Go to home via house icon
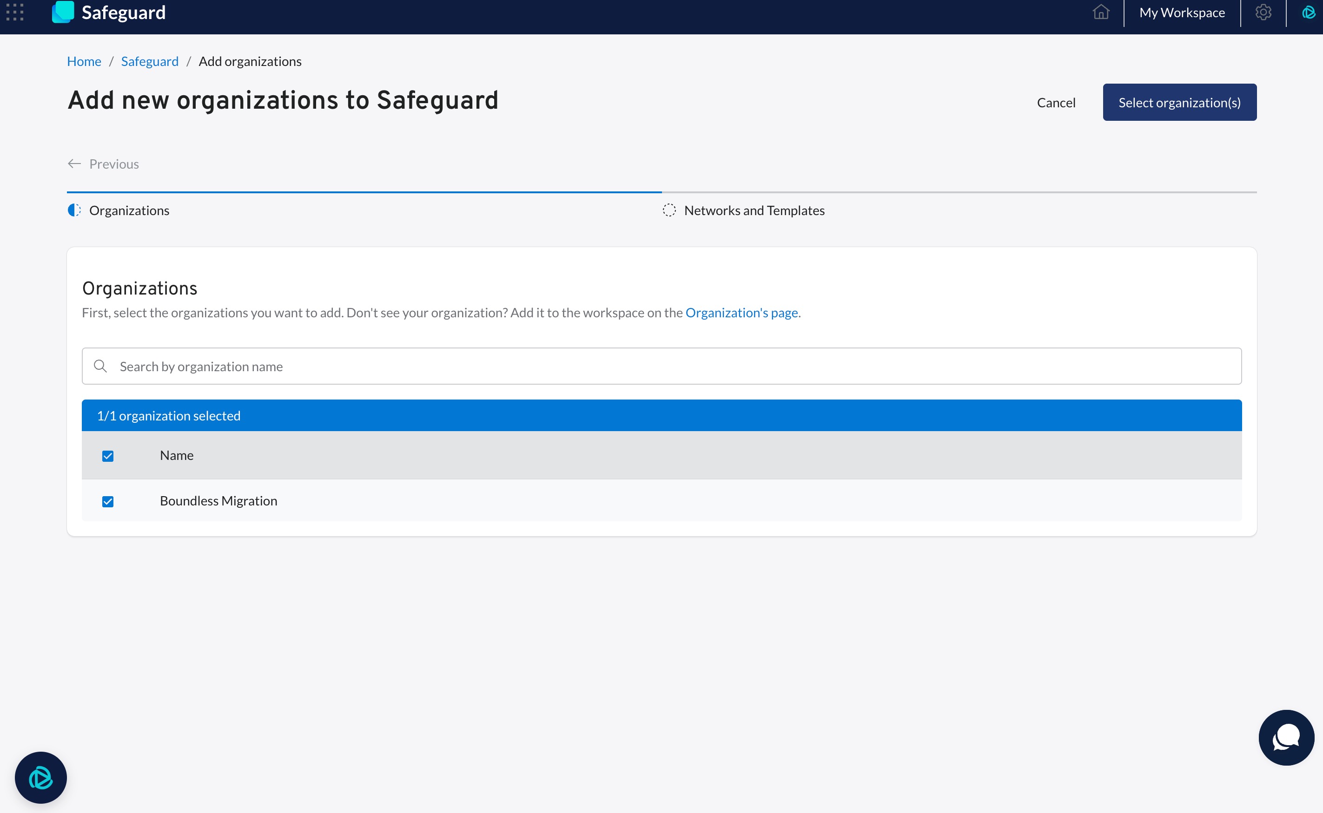 click(1101, 12)
